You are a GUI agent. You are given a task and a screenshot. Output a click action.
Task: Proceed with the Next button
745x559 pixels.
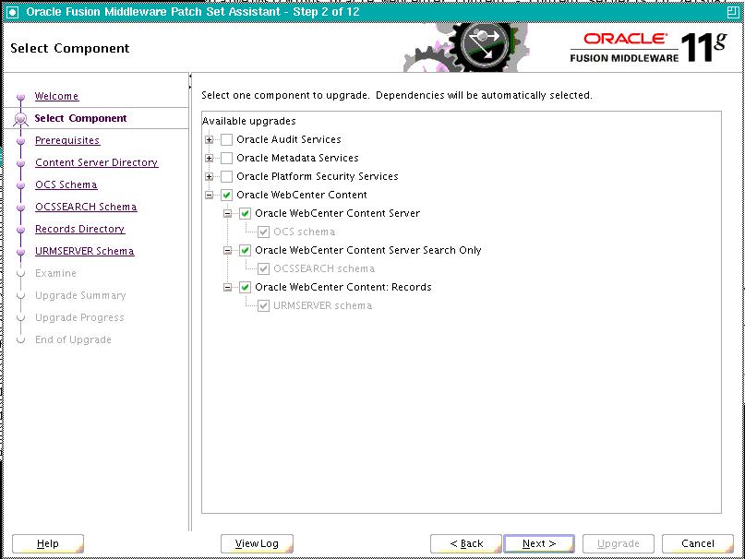(x=539, y=543)
